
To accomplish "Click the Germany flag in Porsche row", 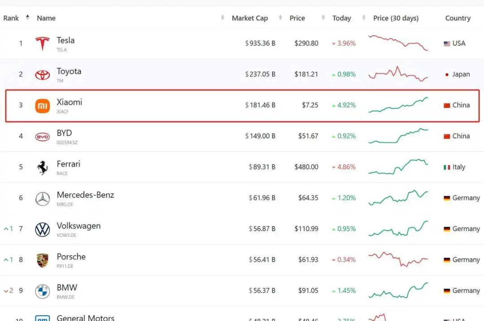I will click(x=447, y=260).
